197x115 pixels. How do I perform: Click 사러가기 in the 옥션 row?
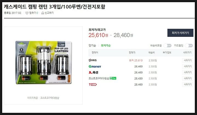pyautogui.click(x=188, y=72)
